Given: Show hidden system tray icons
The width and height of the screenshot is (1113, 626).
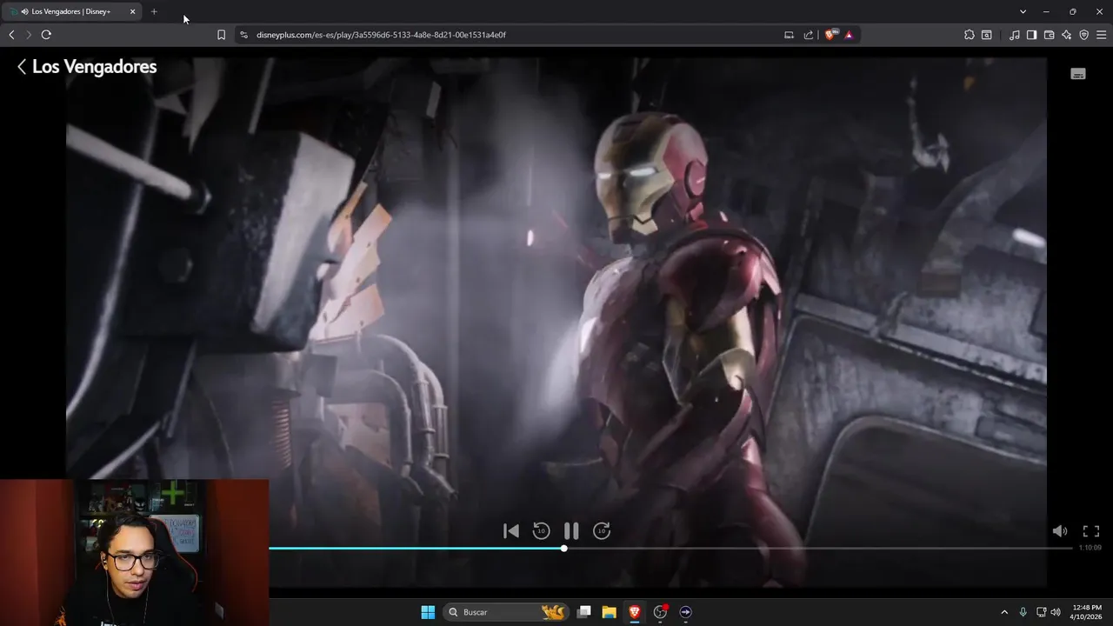Looking at the screenshot, I should (1004, 612).
